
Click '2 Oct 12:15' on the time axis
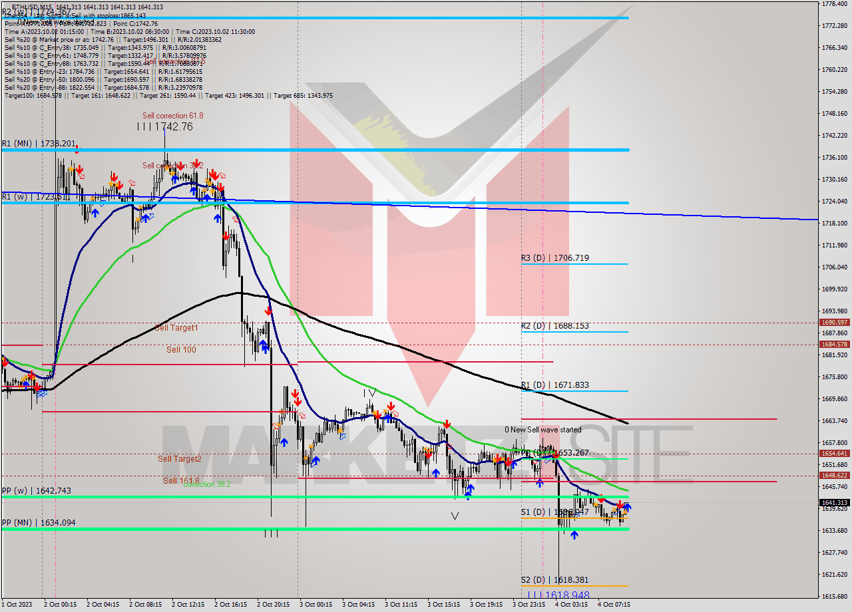189,604
